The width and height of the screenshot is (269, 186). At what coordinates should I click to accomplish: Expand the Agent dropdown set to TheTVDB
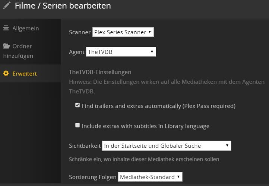(121, 52)
